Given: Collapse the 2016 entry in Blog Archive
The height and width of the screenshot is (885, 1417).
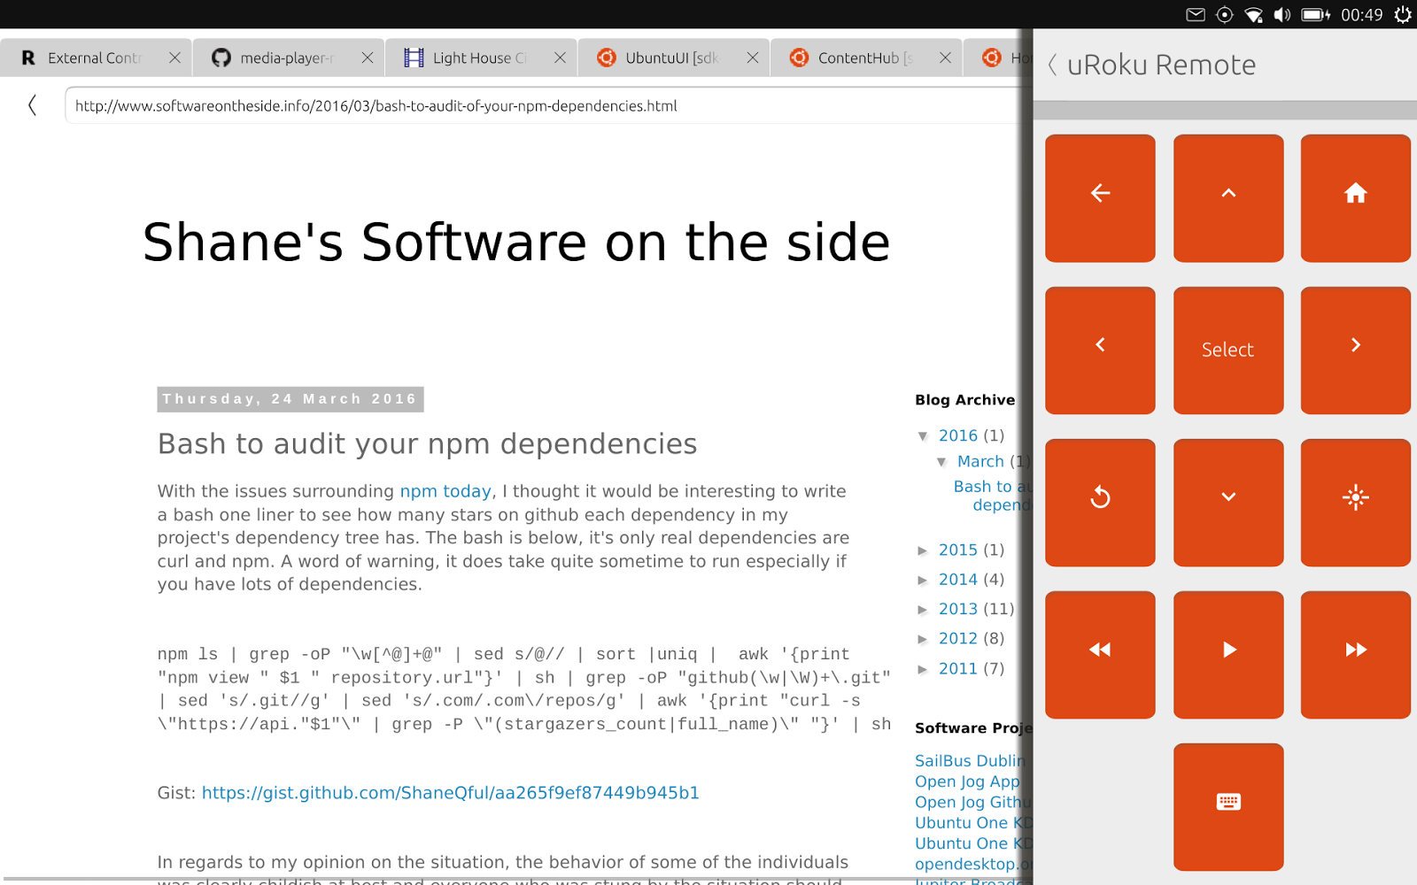Looking at the screenshot, I should point(925,435).
